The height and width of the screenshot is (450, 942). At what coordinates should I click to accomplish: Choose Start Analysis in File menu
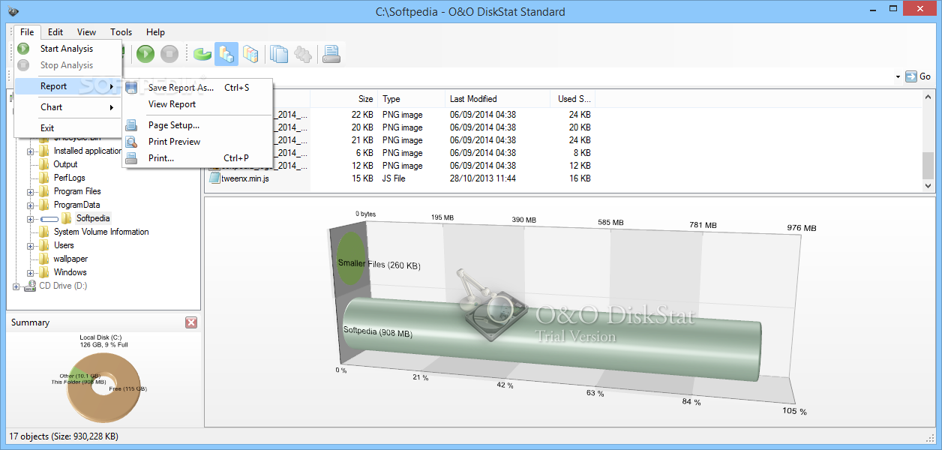[x=67, y=49]
